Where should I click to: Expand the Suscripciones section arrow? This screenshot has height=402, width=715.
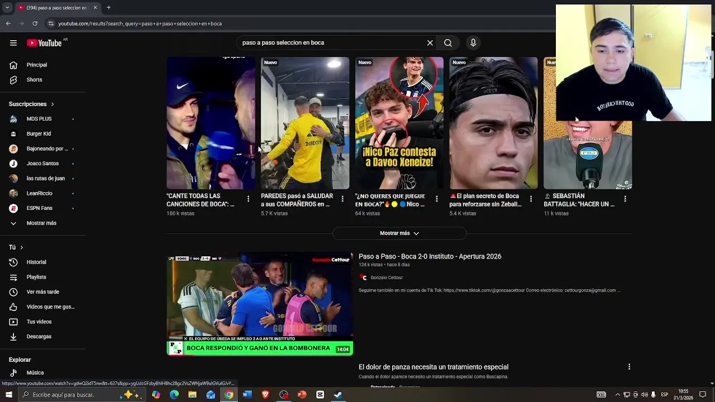[53, 104]
